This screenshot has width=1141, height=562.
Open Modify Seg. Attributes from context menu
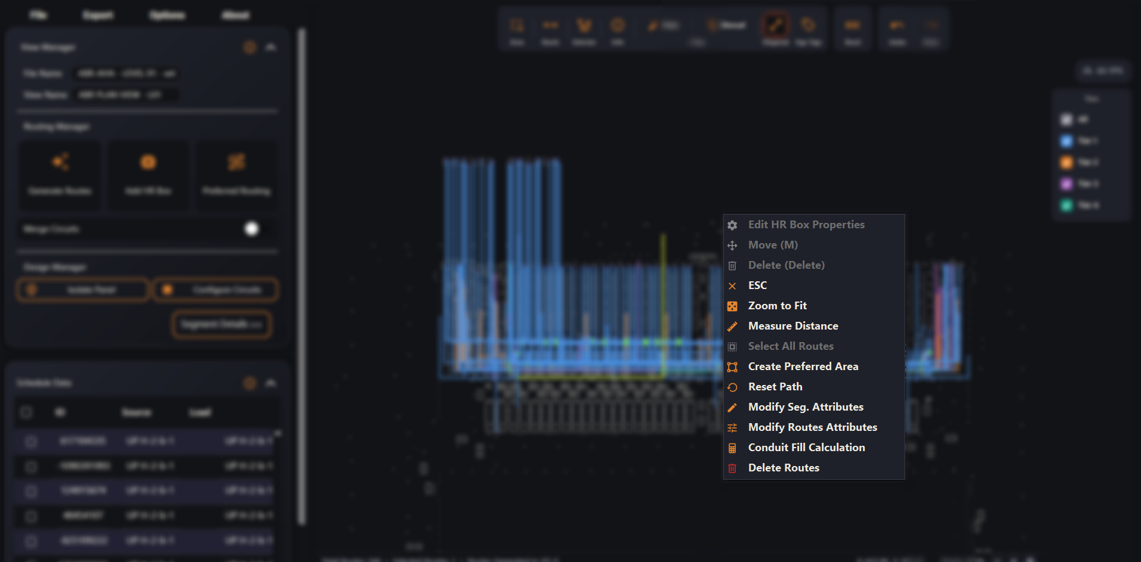[814, 407]
